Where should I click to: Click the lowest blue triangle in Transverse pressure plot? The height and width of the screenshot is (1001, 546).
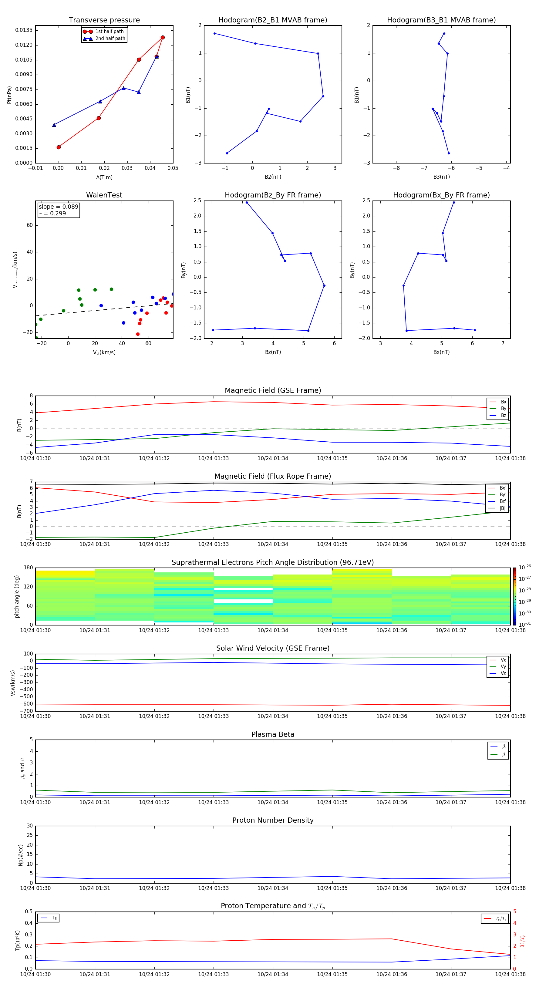click(54, 125)
